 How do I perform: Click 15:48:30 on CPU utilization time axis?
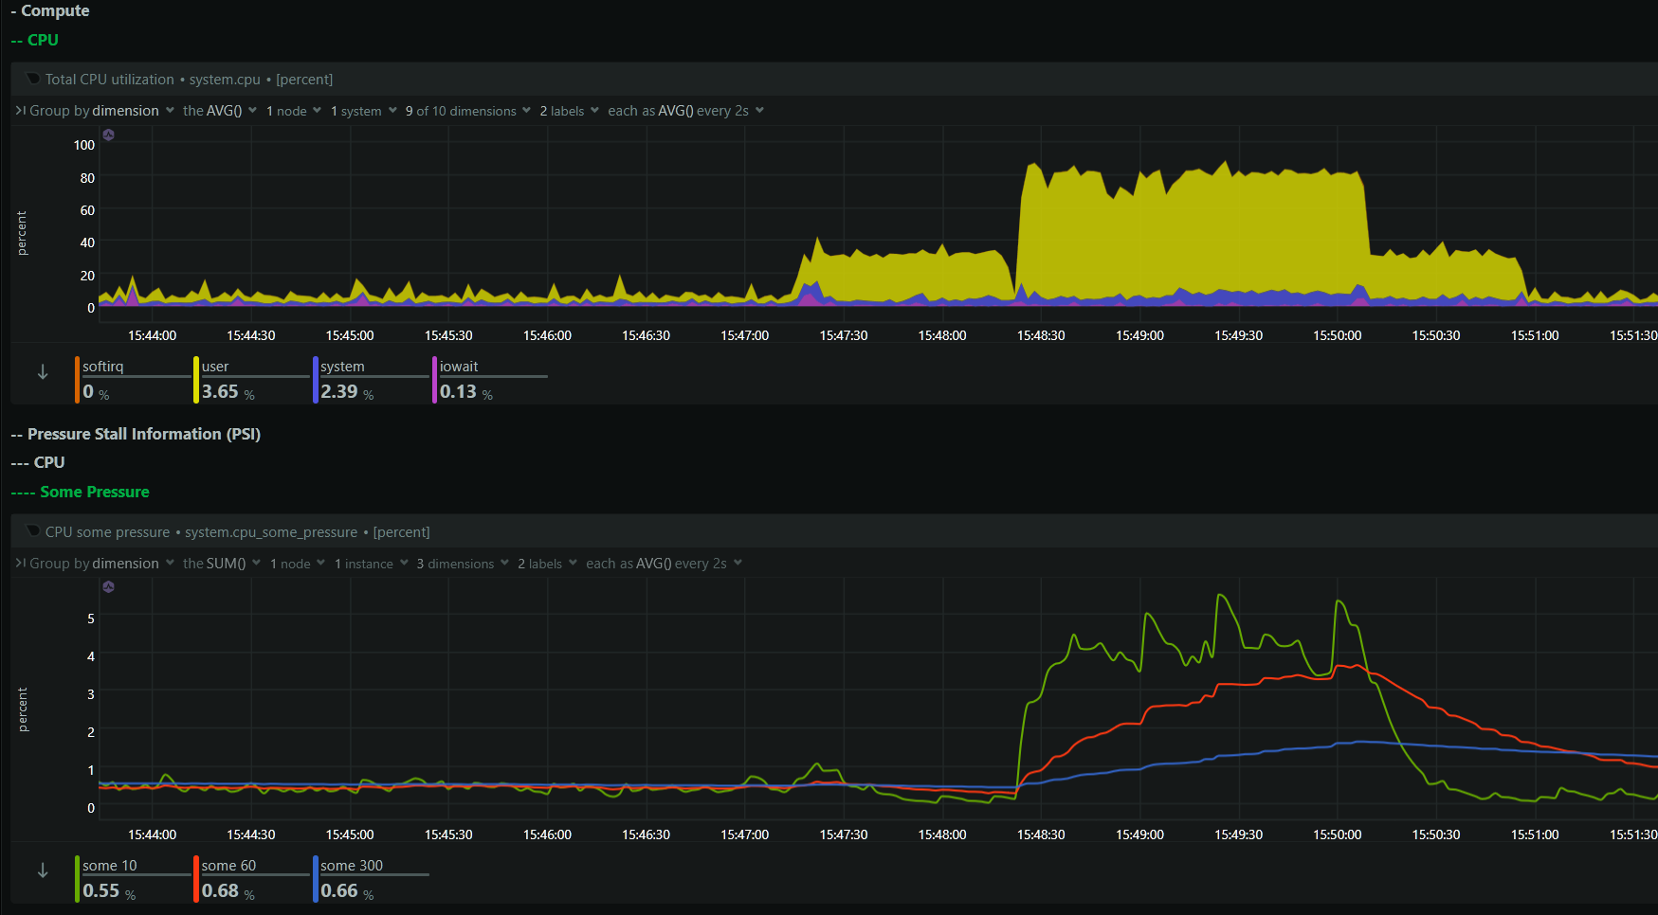click(x=1041, y=335)
